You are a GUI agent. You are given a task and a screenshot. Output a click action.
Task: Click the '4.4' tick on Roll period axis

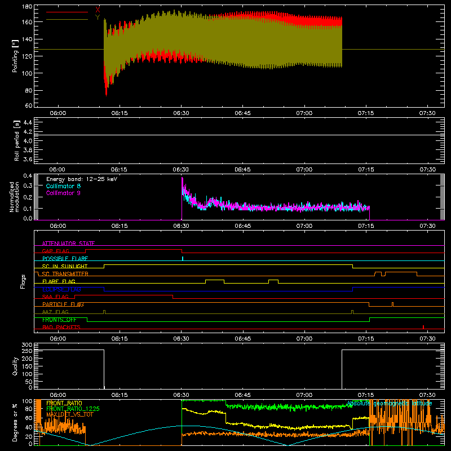point(28,122)
